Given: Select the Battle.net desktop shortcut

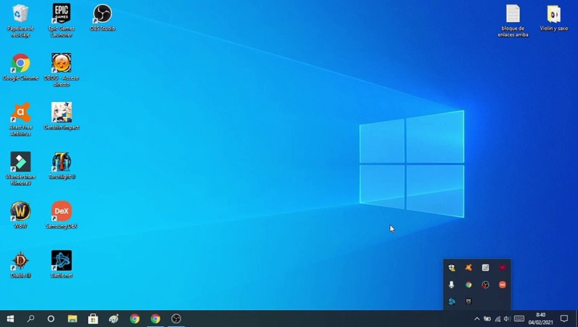Looking at the screenshot, I should [61, 264].
